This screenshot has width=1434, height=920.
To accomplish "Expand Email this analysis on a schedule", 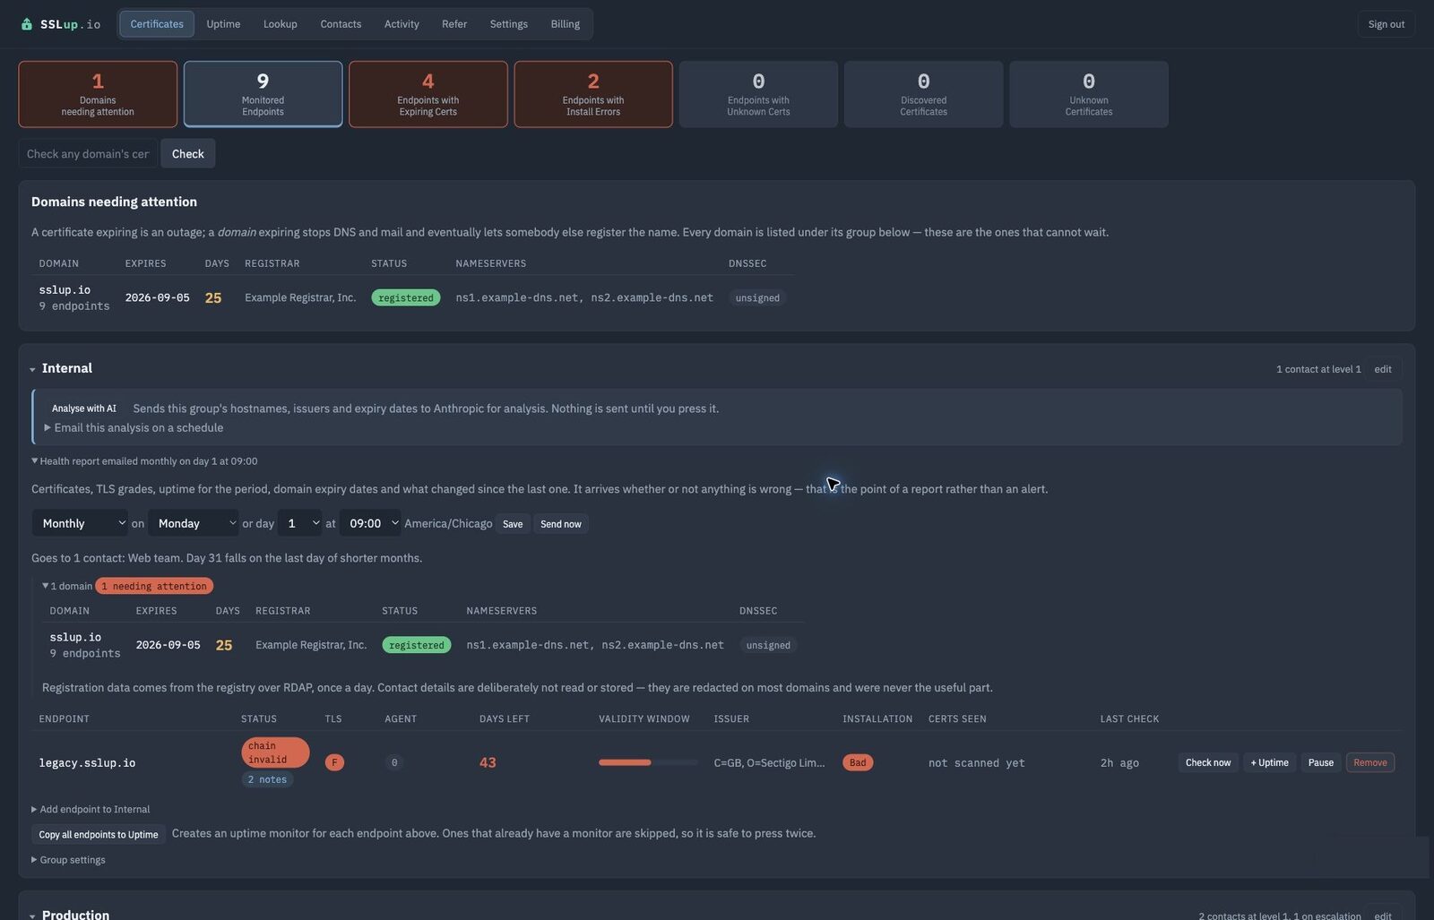I will (134, 427).
